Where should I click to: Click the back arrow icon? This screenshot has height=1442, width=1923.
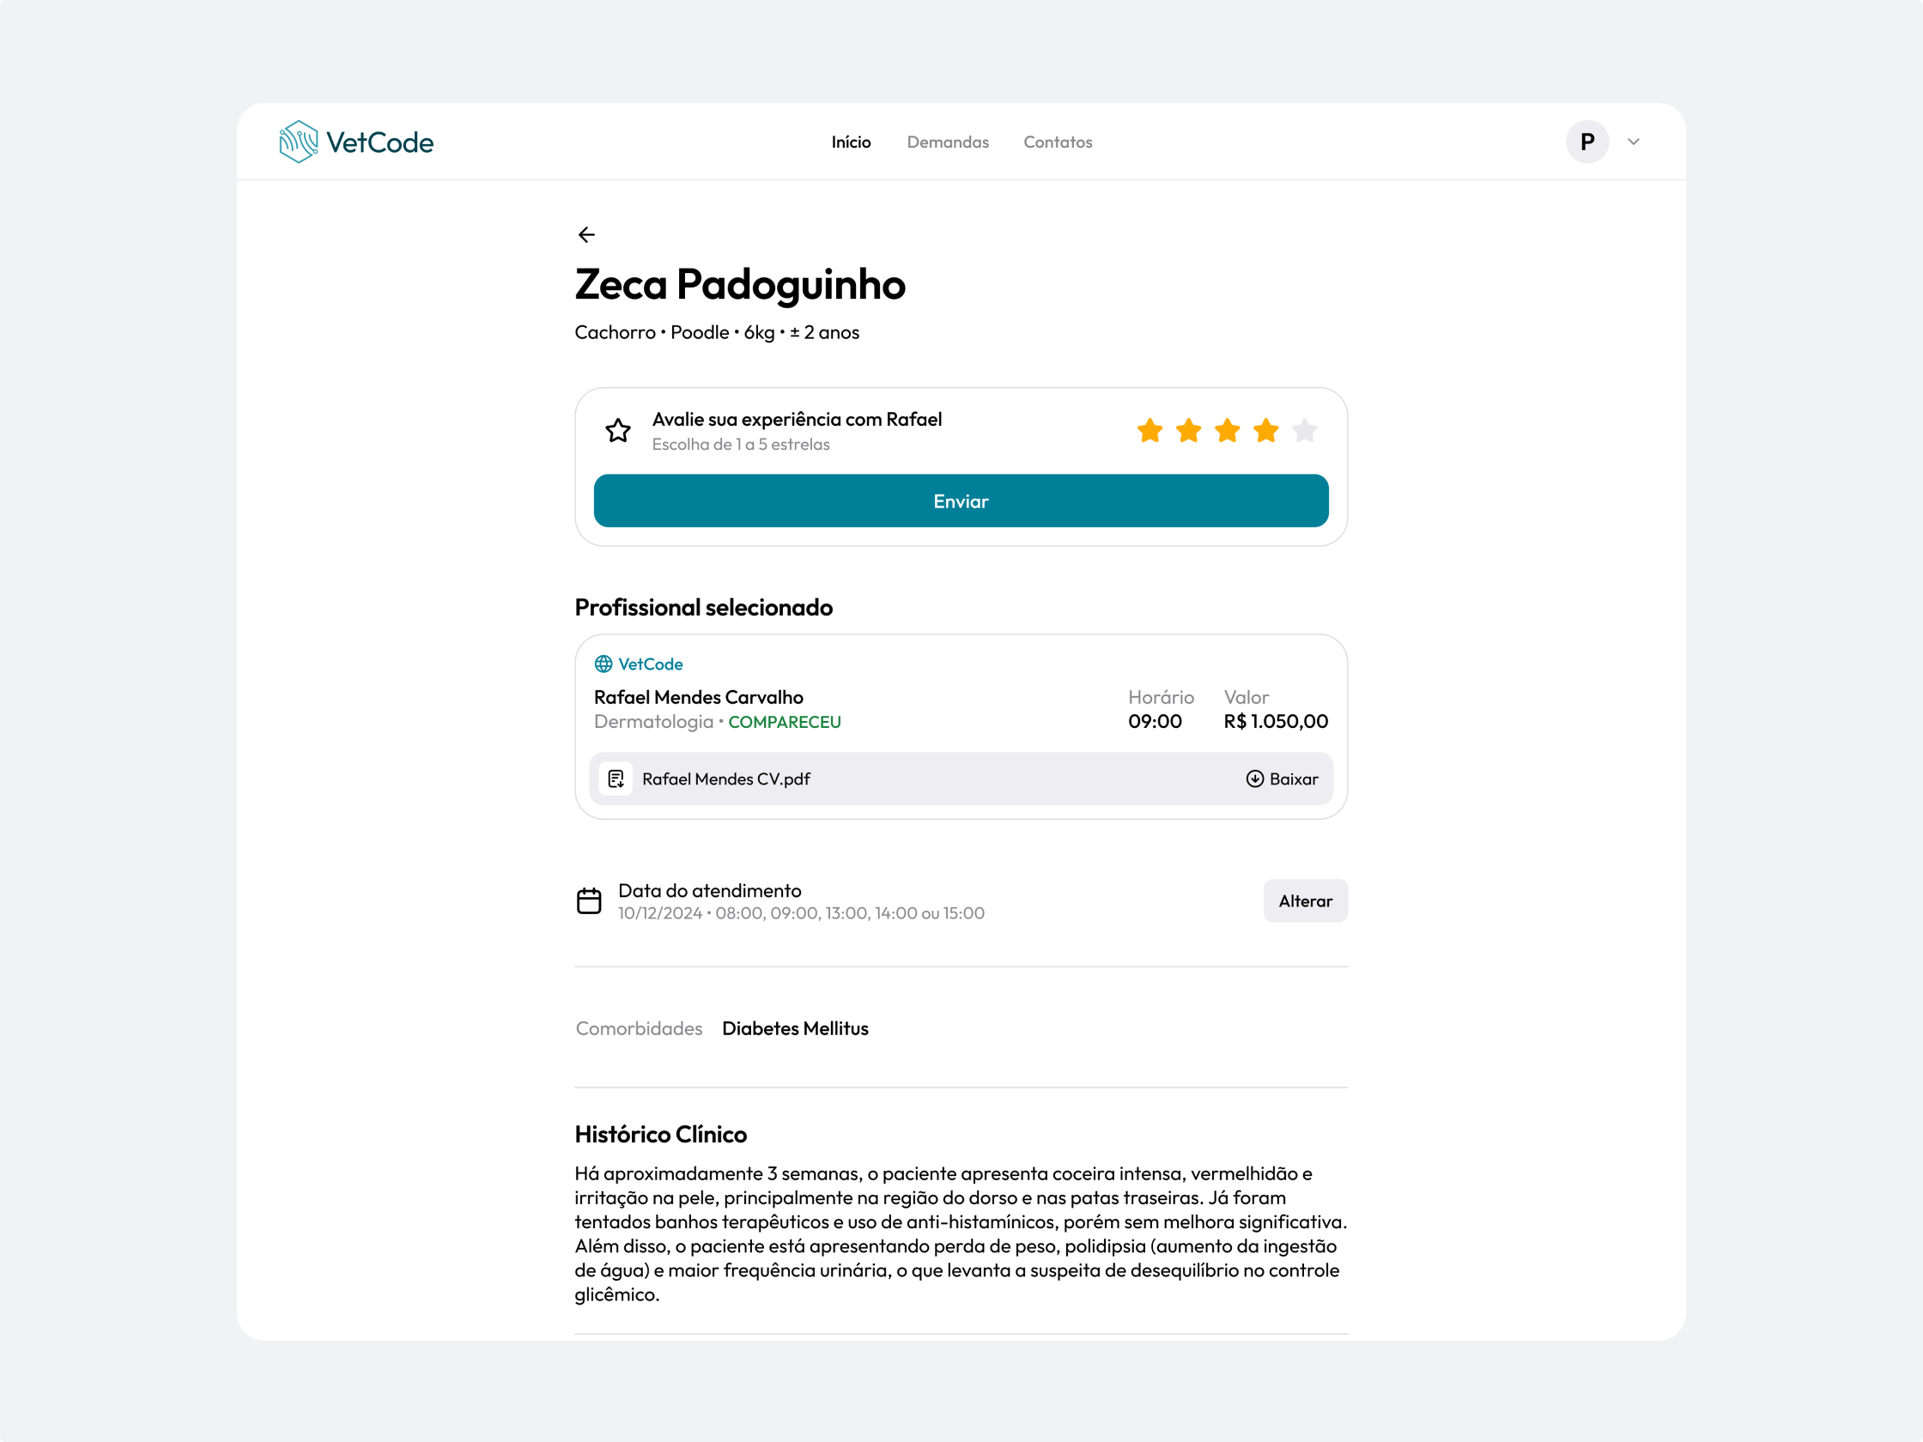tap(587, 234)
